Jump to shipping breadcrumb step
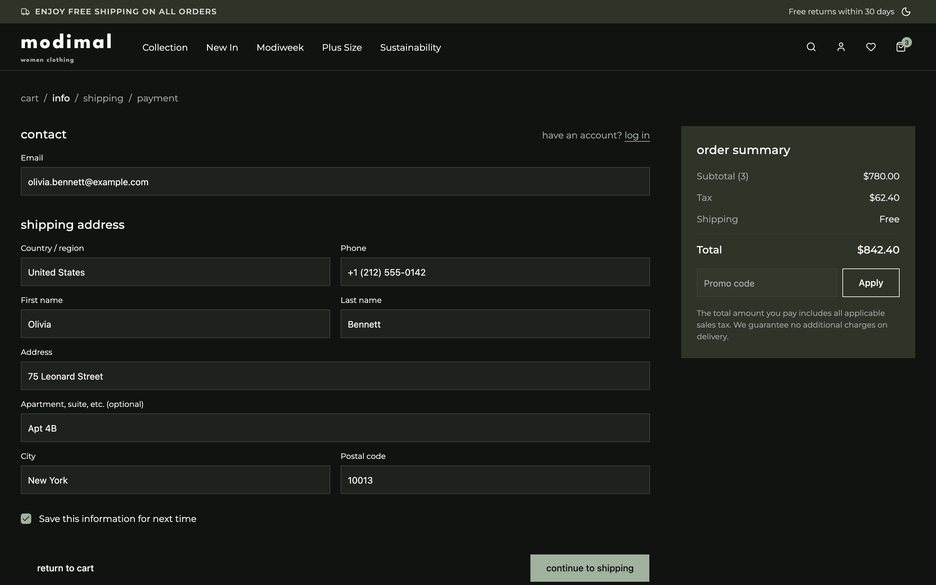The height and width of the screenshot is (585, 936). tap(103, 98)
